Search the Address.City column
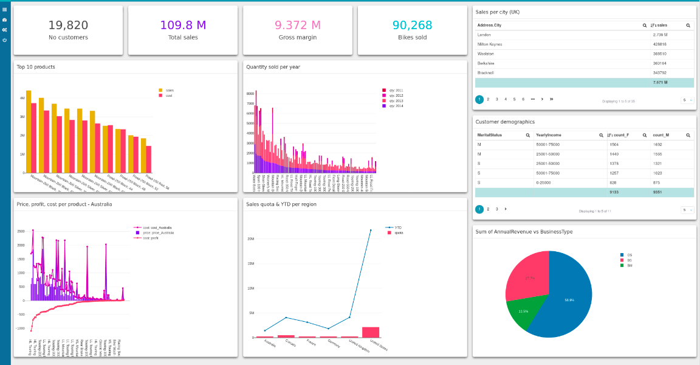 (644, 26)
